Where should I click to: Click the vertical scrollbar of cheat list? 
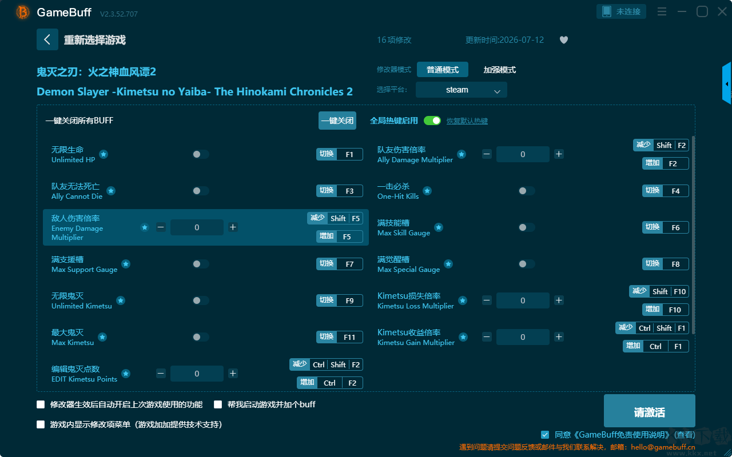point(694,234)
